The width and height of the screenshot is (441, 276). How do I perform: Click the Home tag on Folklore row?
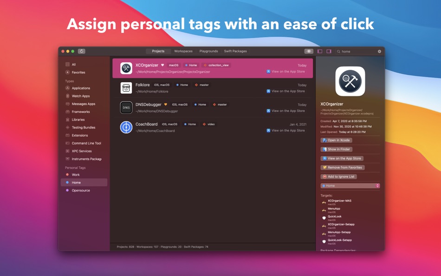(x=182, y=85)
